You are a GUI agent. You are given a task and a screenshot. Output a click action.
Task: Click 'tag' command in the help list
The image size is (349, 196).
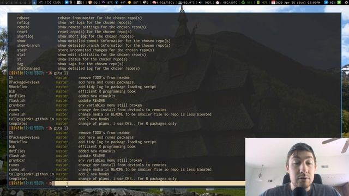pos(20,64)
